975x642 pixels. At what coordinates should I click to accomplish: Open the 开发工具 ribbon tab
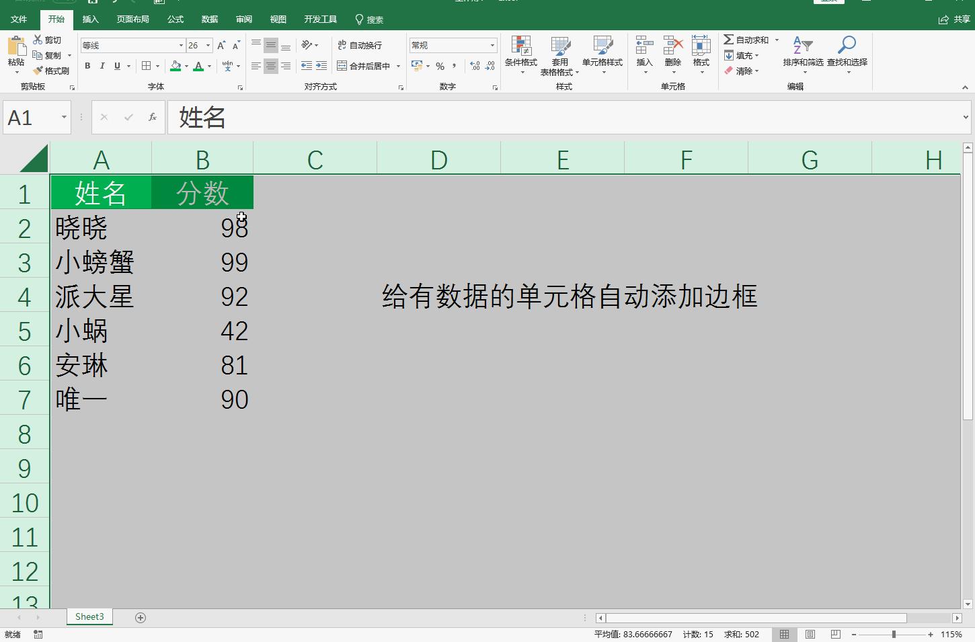321,19
